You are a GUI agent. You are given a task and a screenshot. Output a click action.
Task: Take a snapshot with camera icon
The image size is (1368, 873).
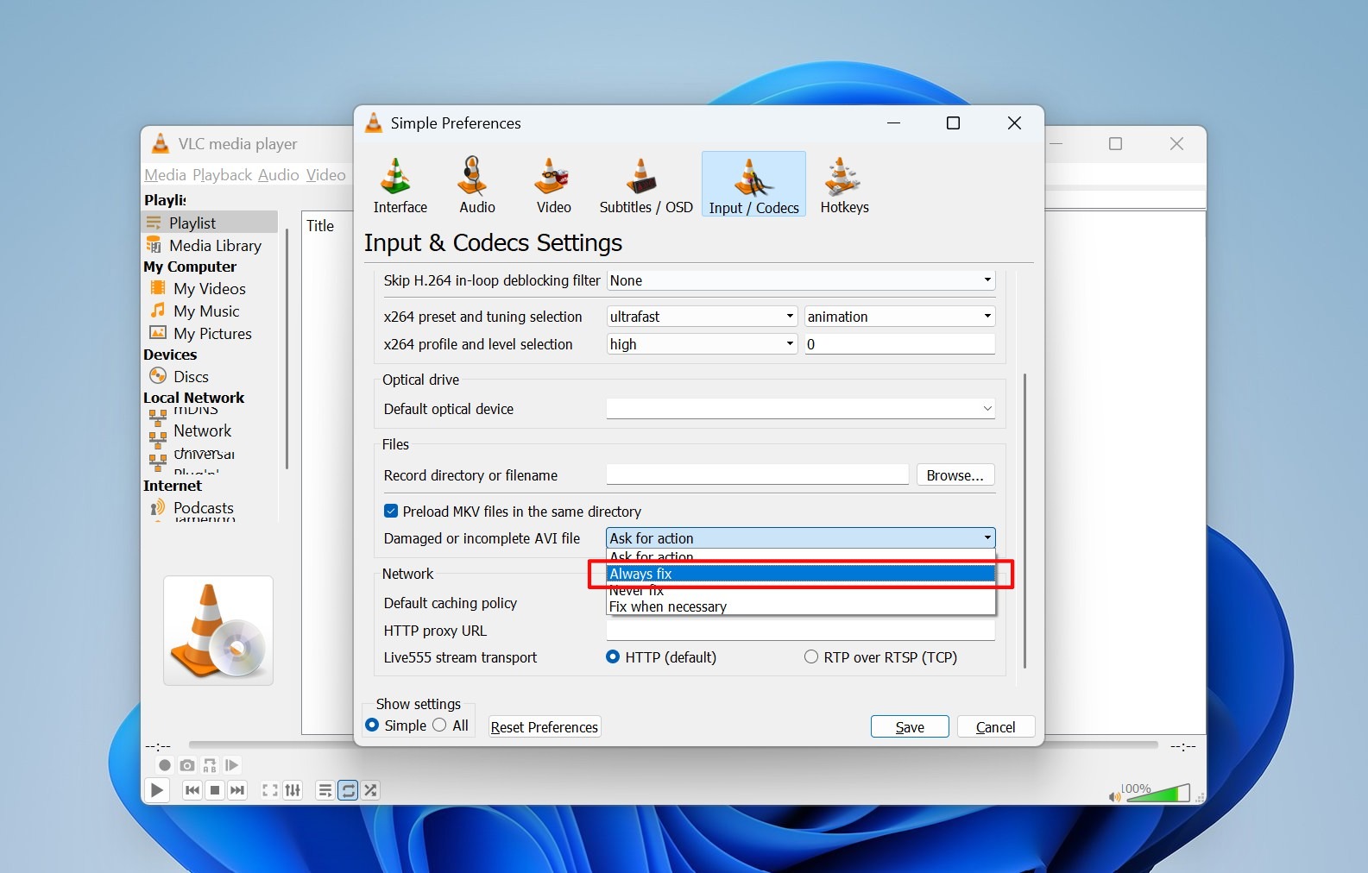[x=187, y=765]
